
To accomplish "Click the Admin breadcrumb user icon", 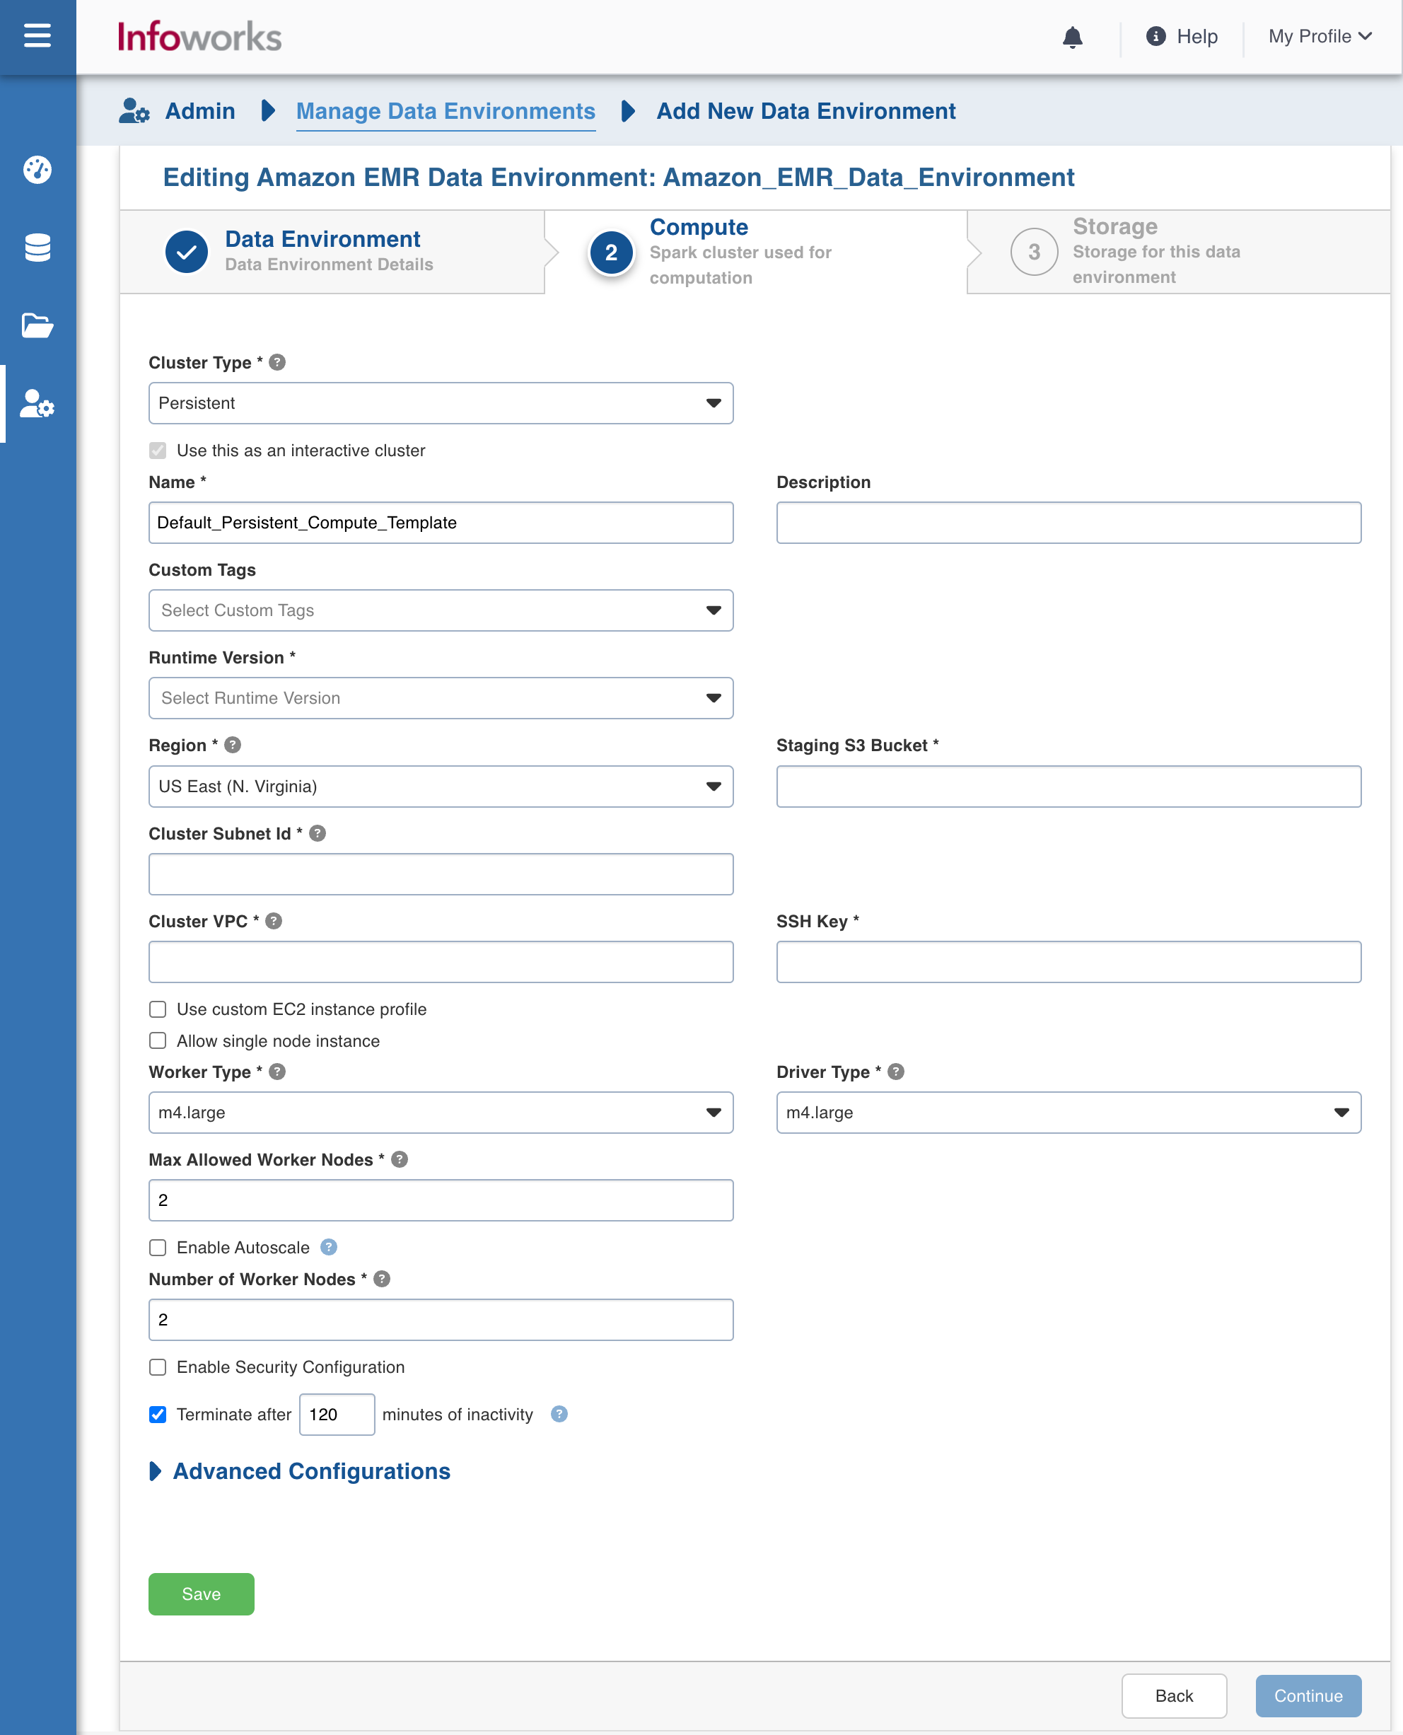I will 134,111.
